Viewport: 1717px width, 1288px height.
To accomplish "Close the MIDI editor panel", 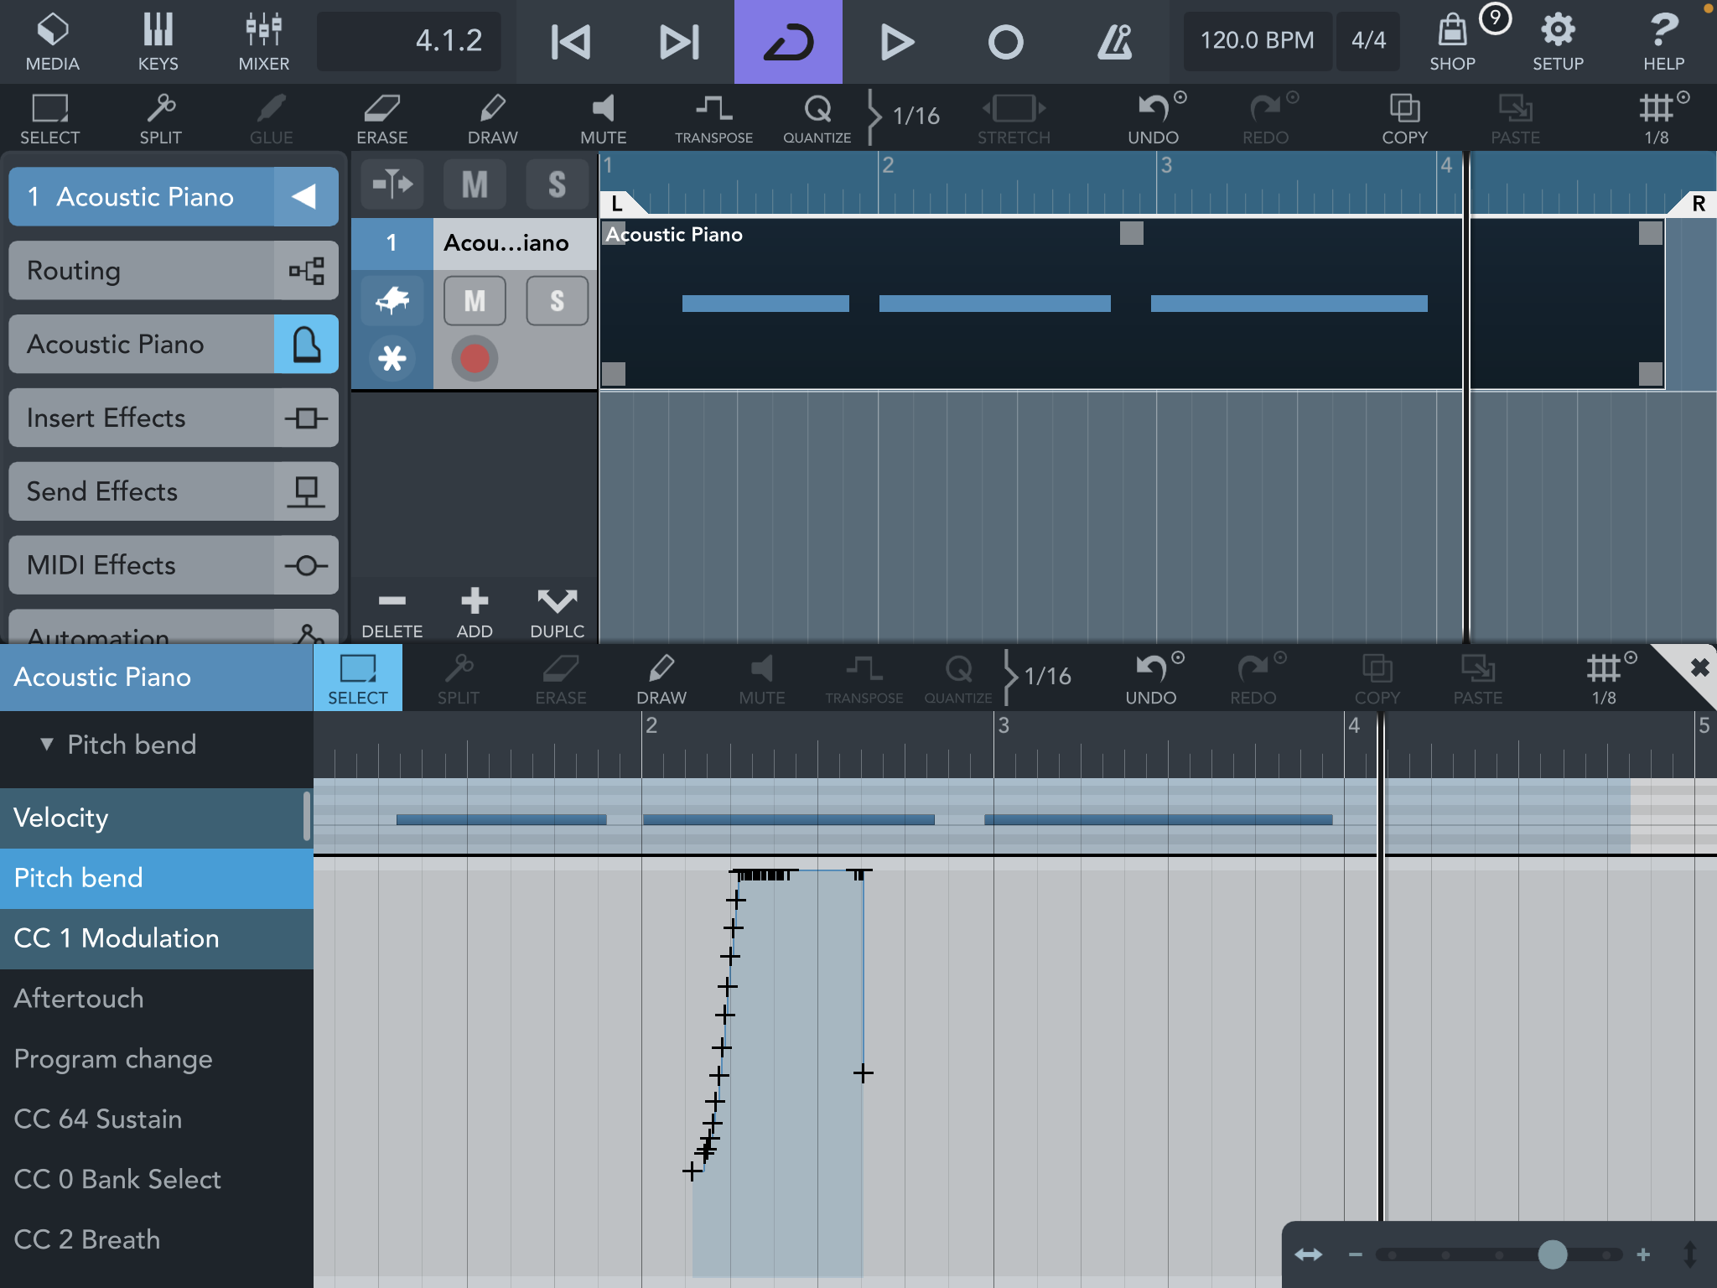I will pyautogui.click(x=1699, y=667).
